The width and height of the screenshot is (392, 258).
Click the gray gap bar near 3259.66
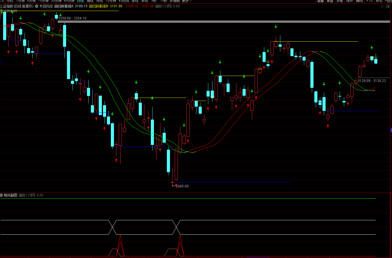pyautogui.click(x=224, y=21)
